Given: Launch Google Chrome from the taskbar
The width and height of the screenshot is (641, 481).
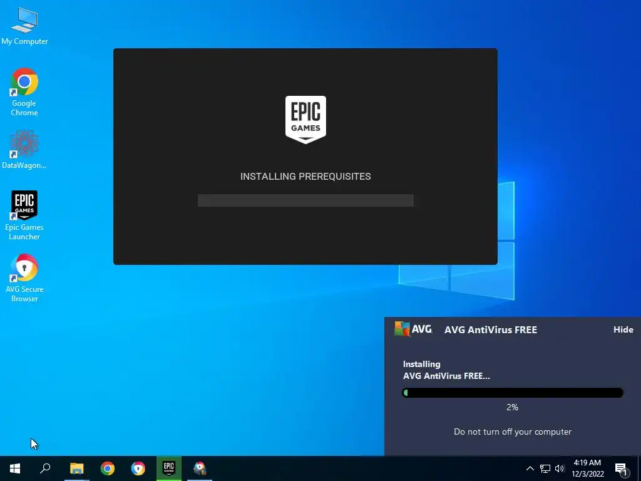Looking at the screenshot, I should [108, 468].
